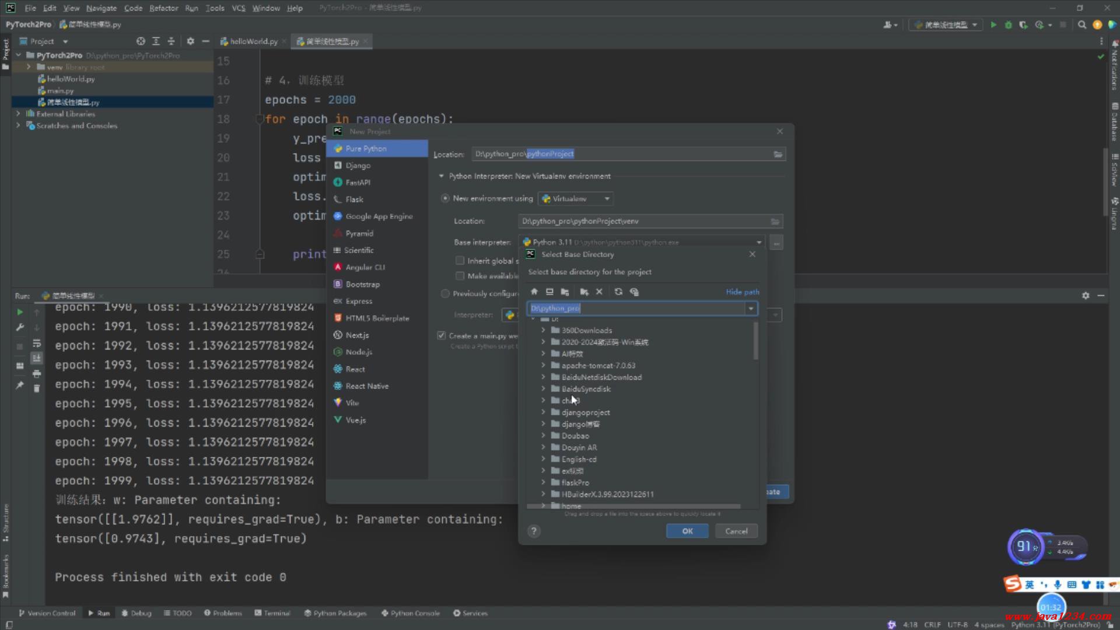
Task: Click the Desktop directory icon
Action: 549,292
